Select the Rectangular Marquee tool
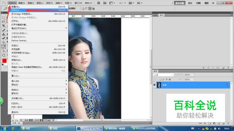The height and width of the screenshot is (131, 234). (4, 18)
